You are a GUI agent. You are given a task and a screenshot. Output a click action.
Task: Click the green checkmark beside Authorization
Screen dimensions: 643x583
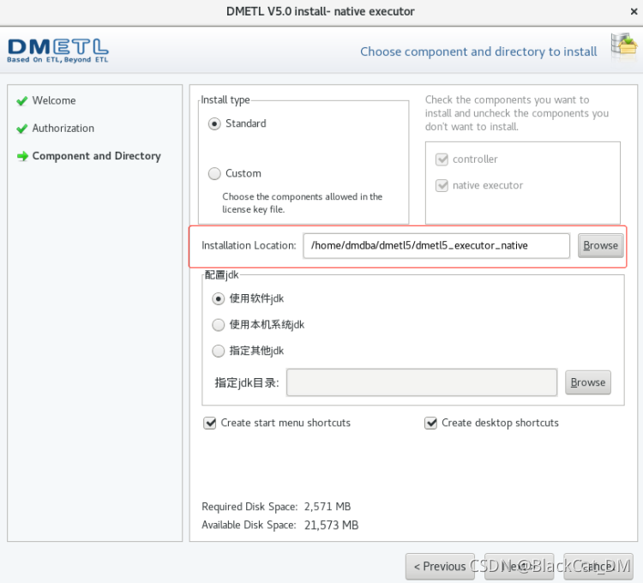point(22,129)
